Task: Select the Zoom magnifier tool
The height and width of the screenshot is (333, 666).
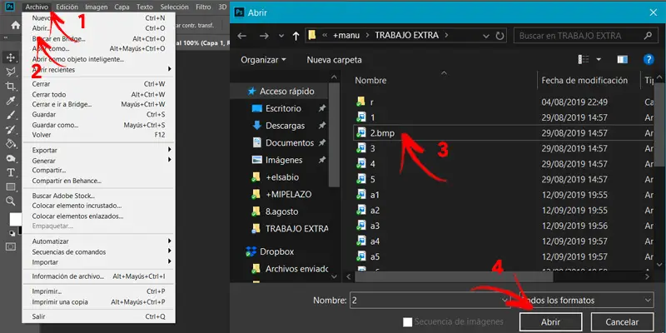Action: coord(11,201)
